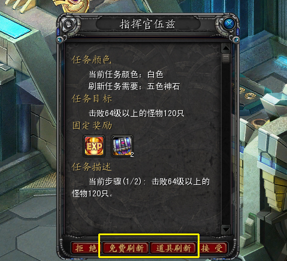This screenshot has height=261, width=287.
Task: Close the dialog using the blue X orb
Action: click(x=229, y=24)
